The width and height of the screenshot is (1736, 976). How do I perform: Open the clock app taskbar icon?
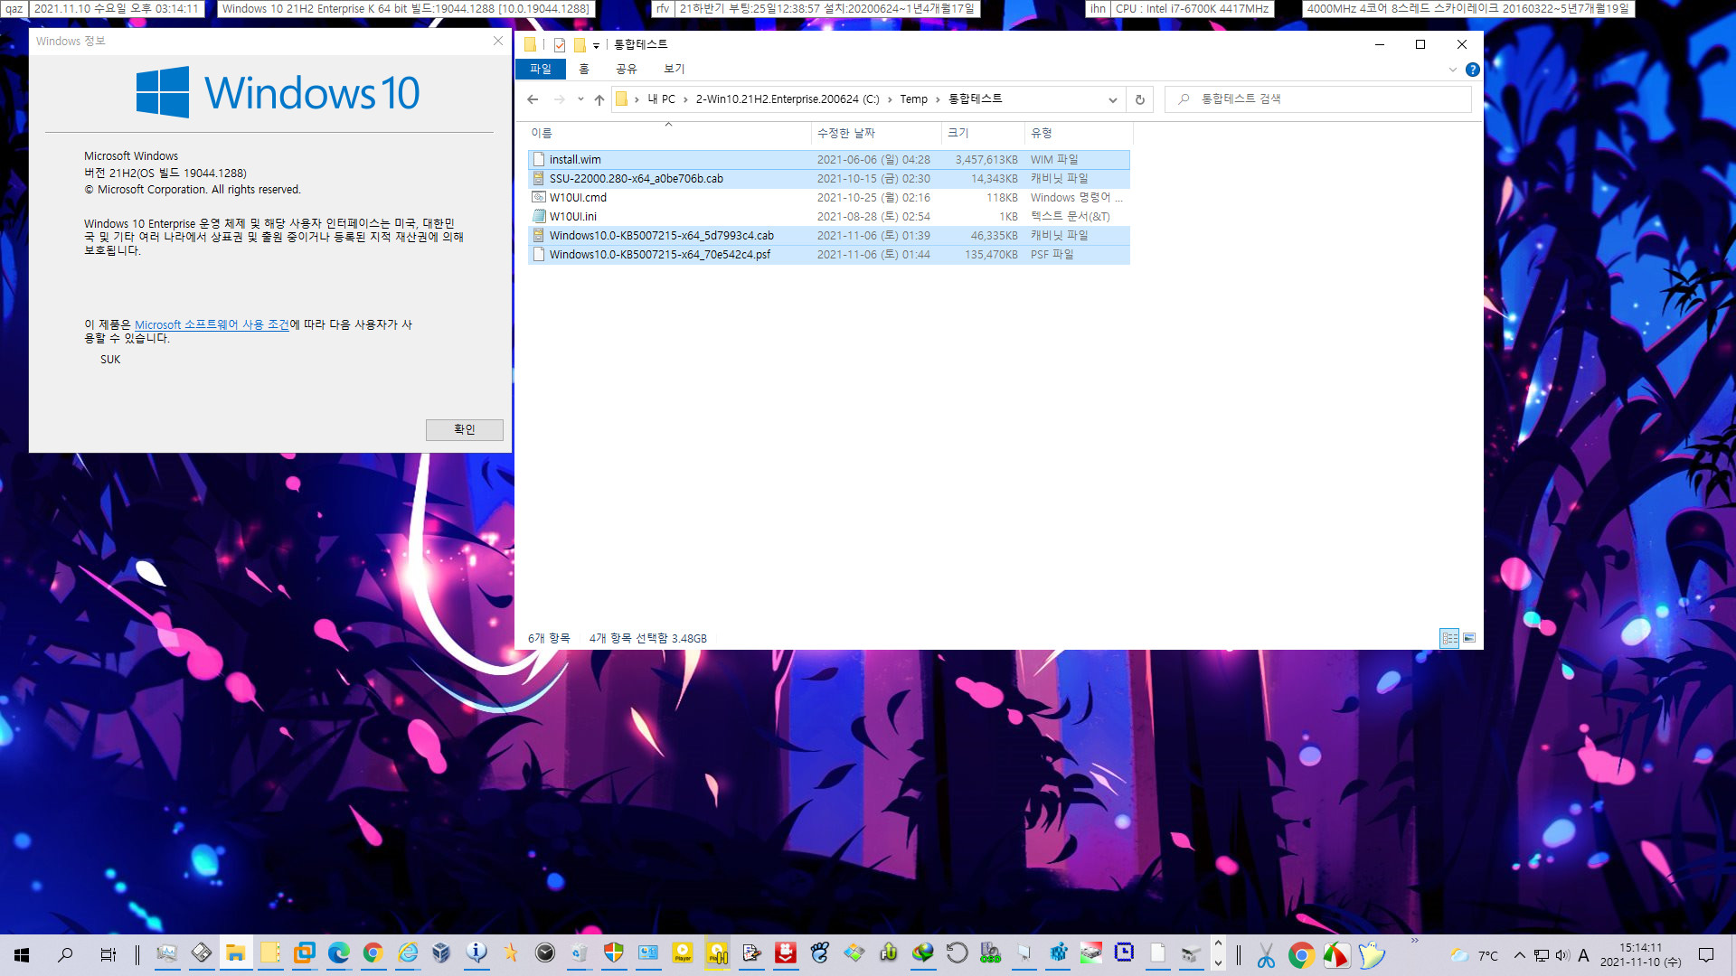pos(545,953)
